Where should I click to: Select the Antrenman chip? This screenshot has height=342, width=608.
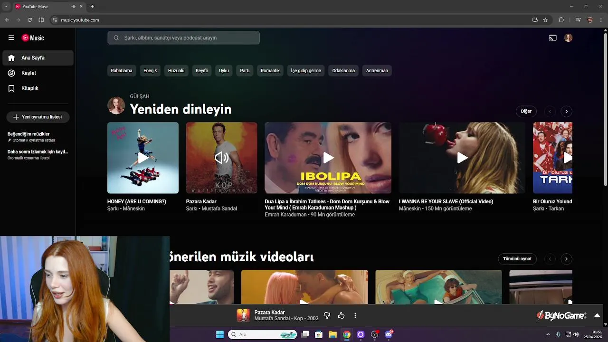tap(377, 71)
